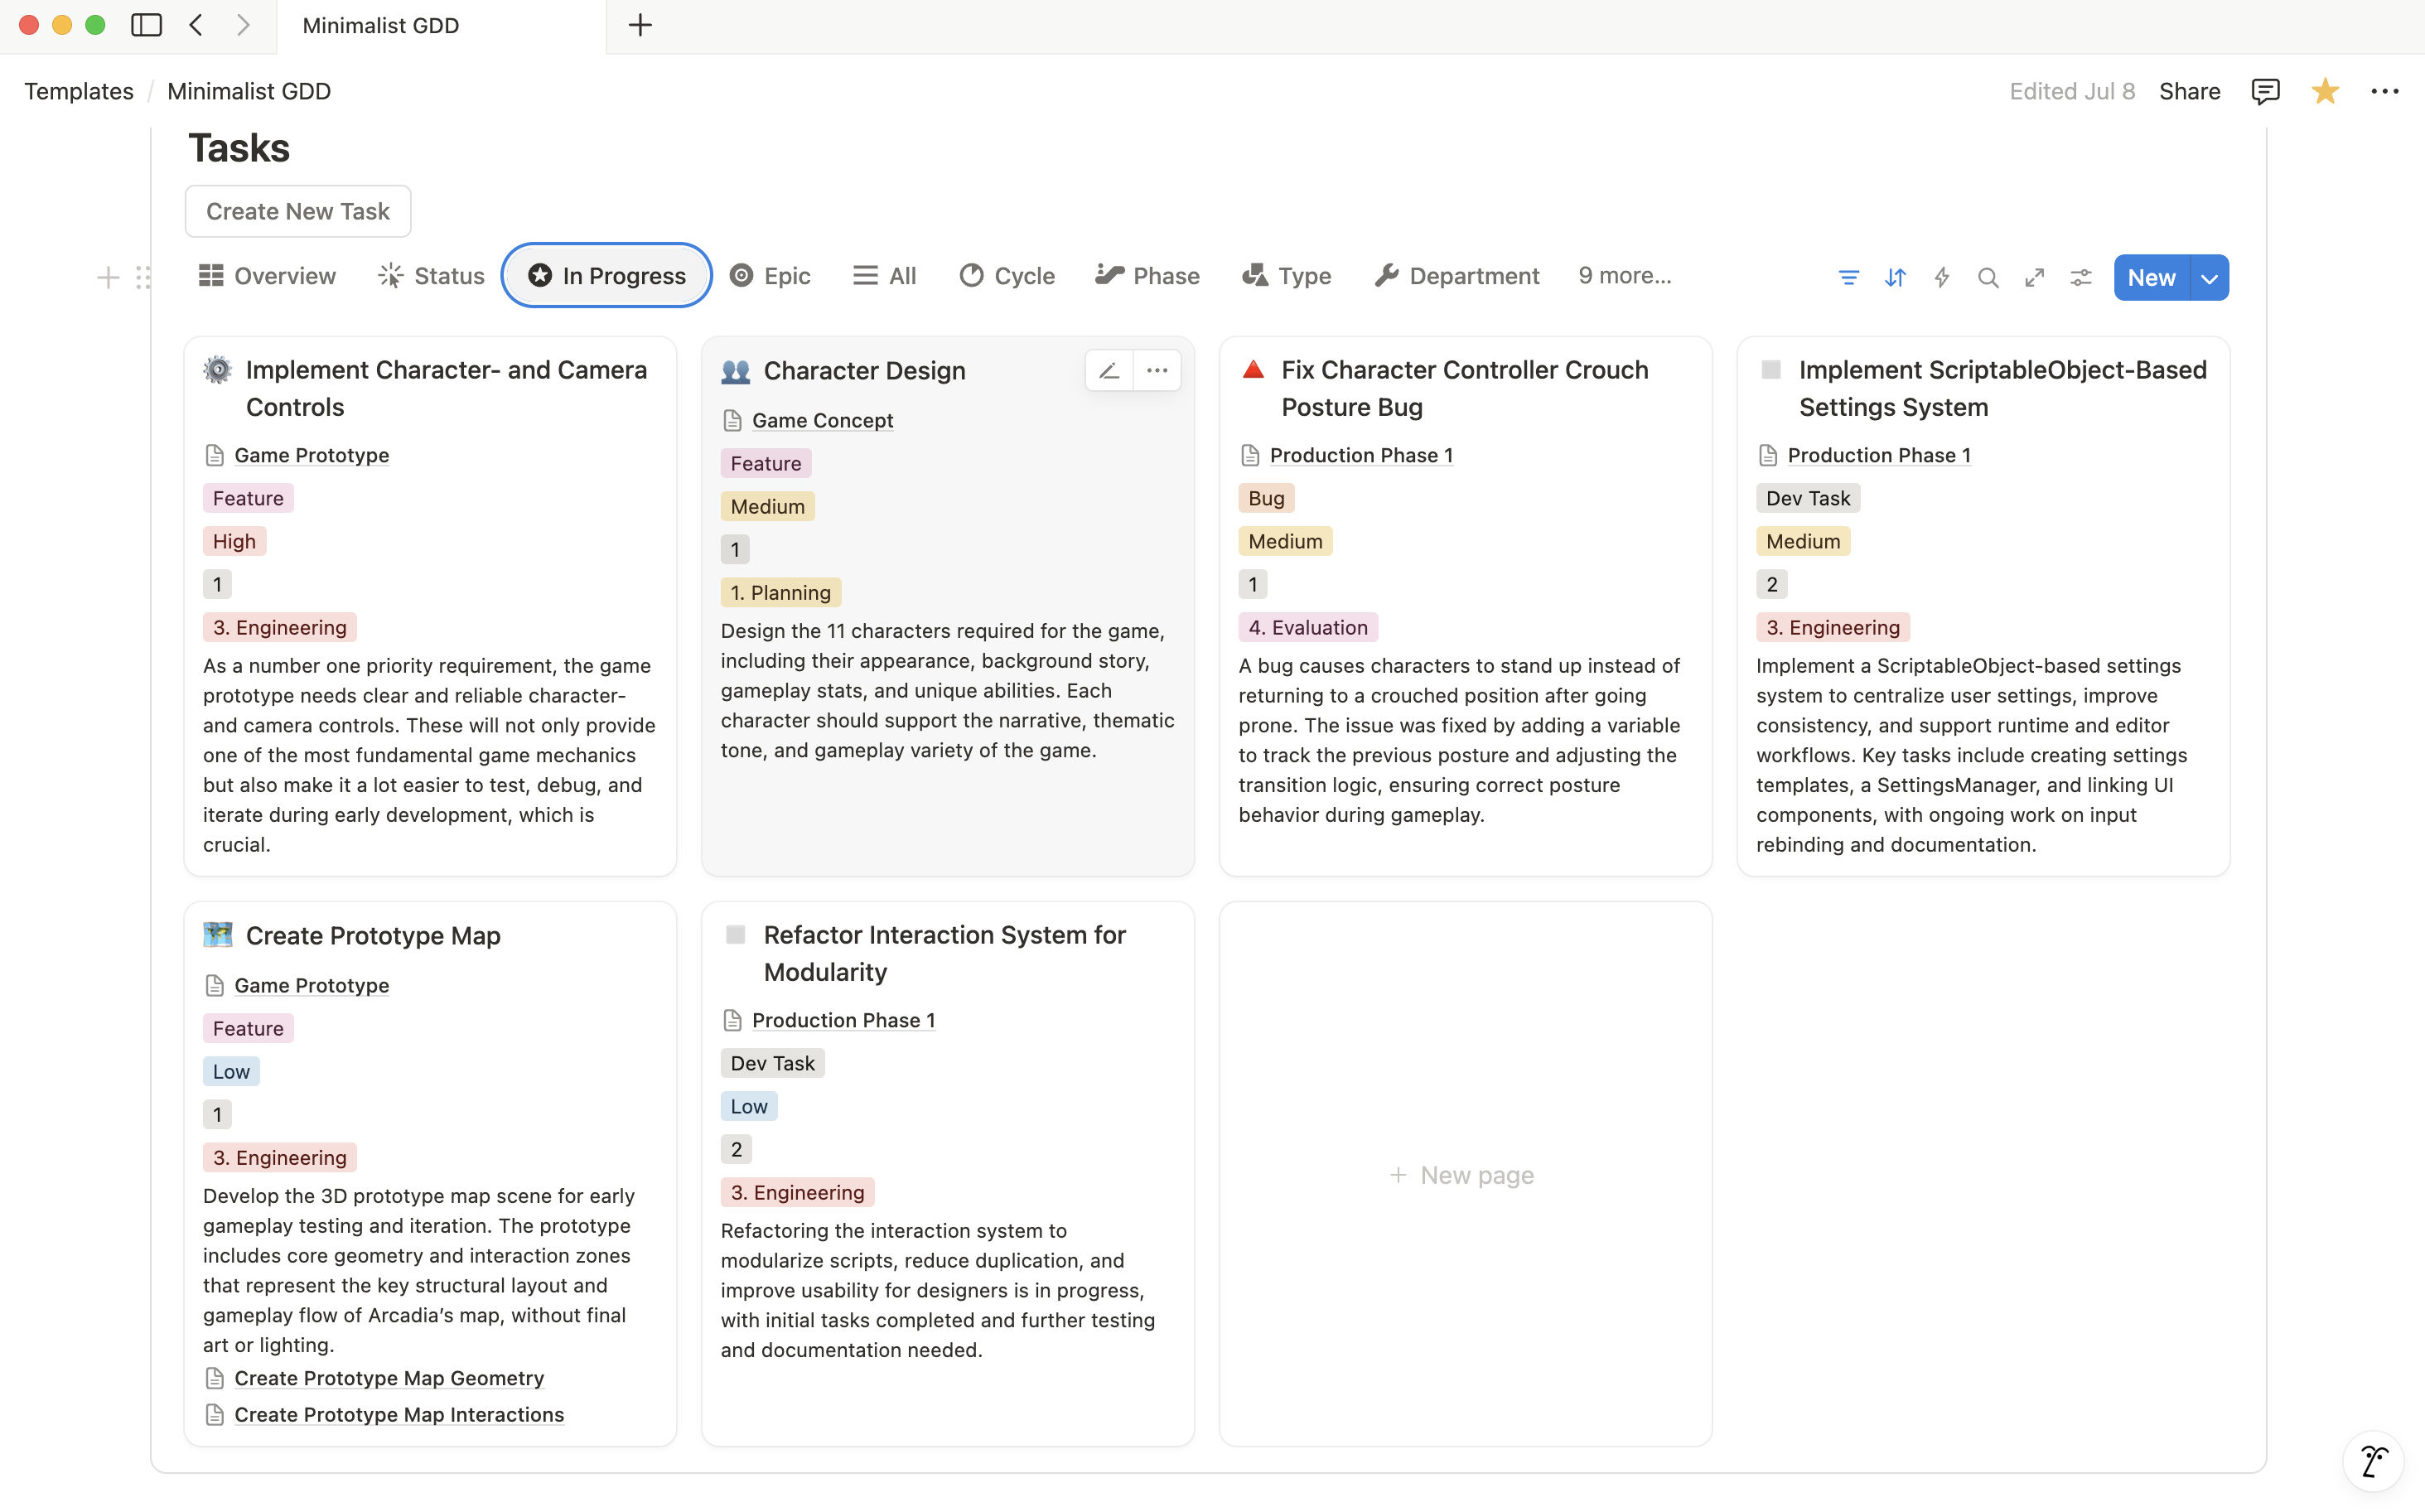The height and width of the screenshot is (1512, 2425).
Task: Open Production Phase 1 link on ScriptableObject card
Action: 1879,455
